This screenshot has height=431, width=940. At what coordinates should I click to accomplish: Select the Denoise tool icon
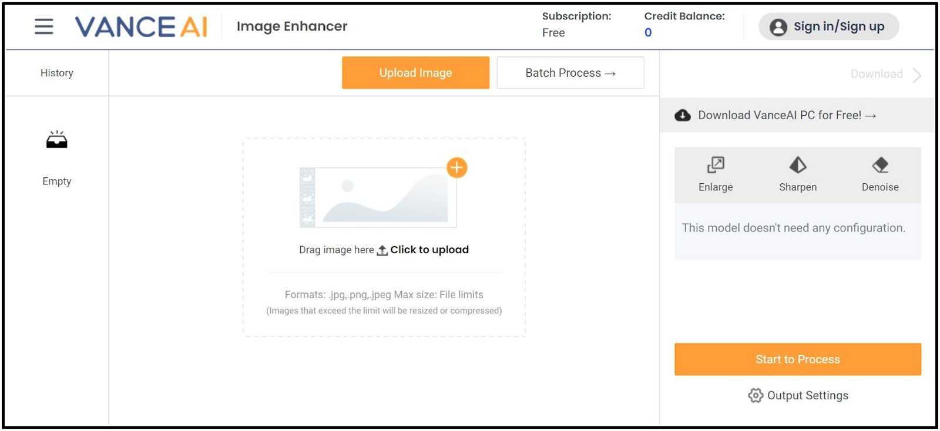(x=880, y=166)
